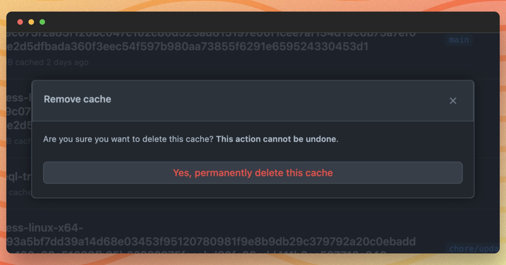Select the main branch label
The image size is (506, 265).
(459, 40)
